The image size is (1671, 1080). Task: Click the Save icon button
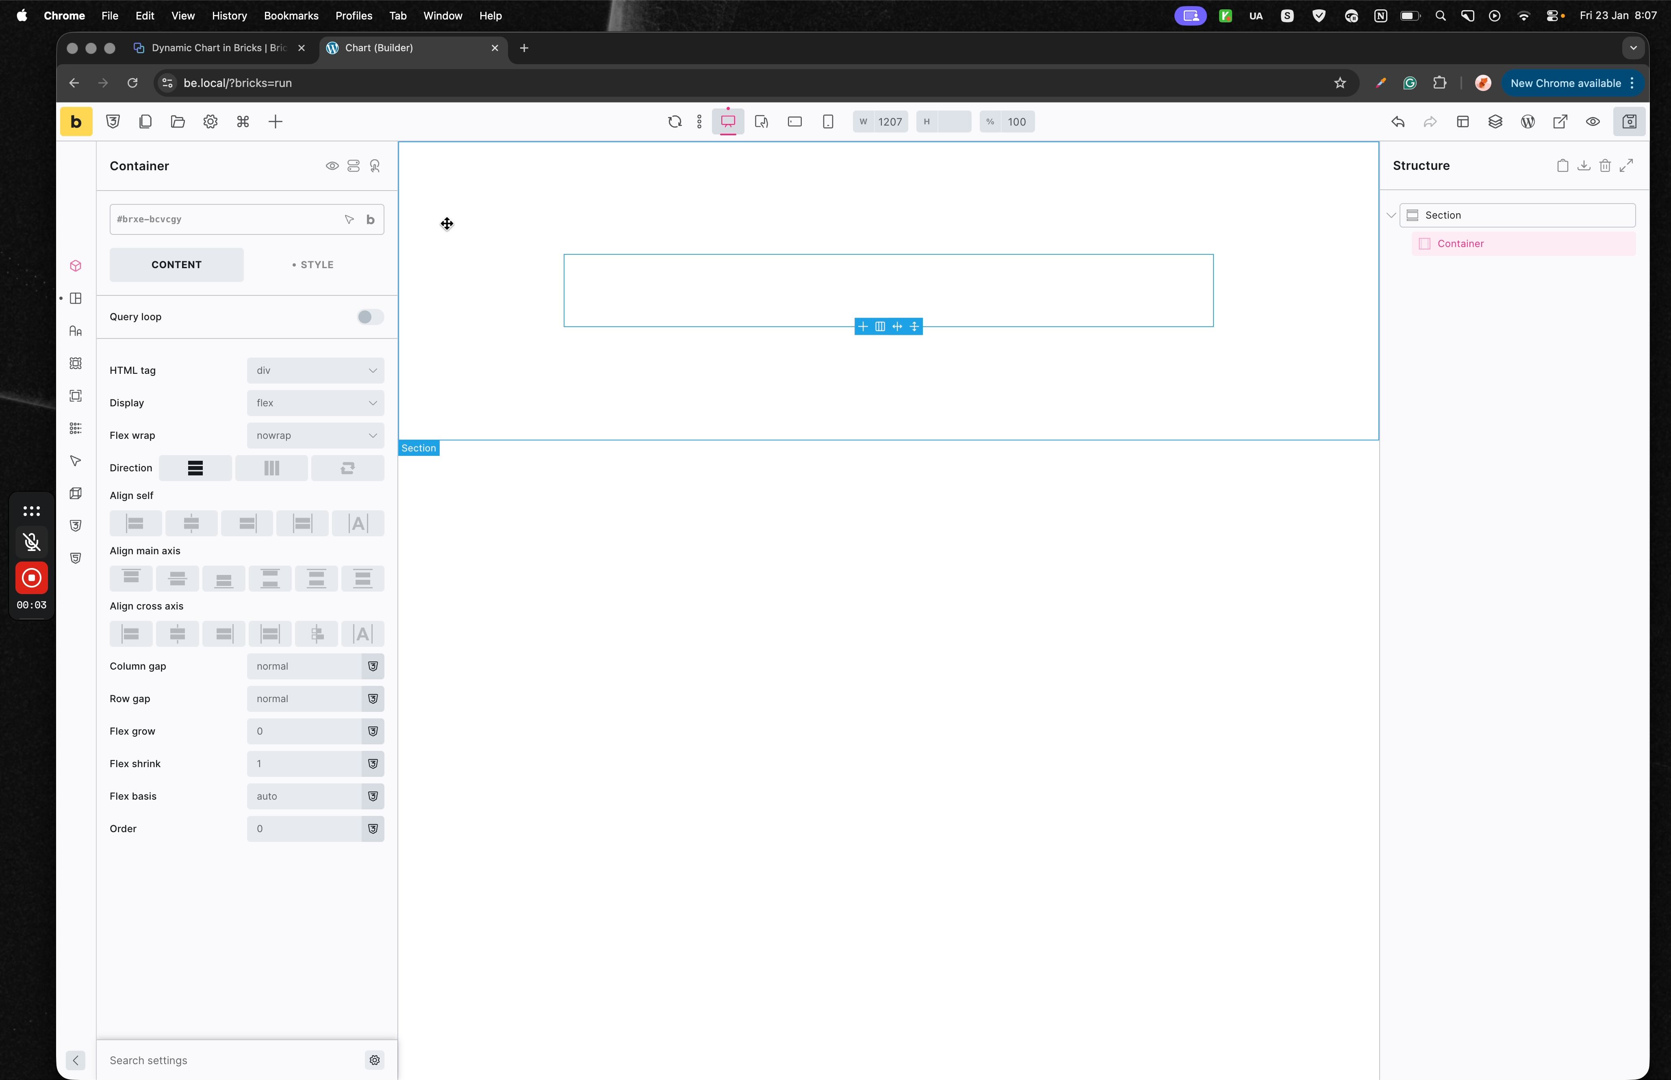coord(1629,121)
